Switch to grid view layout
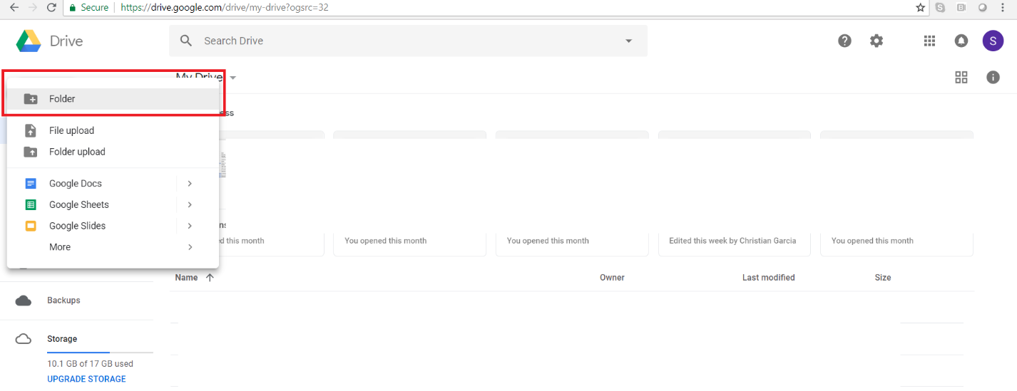 (x=961, y=78)
